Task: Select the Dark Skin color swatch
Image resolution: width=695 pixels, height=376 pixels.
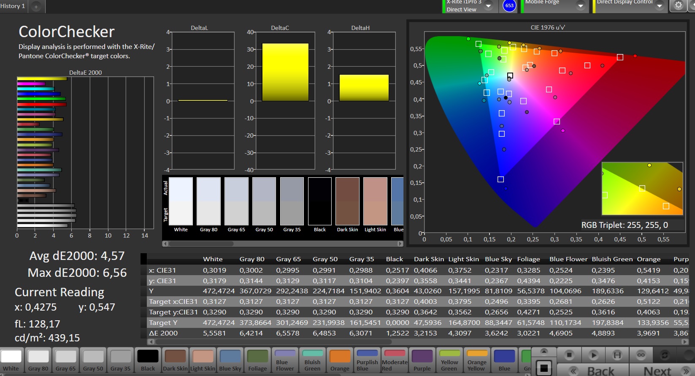Action: click(x=175, y=360)
